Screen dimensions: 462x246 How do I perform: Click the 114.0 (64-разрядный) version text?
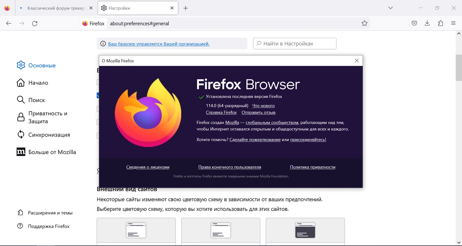coord(227,105)
